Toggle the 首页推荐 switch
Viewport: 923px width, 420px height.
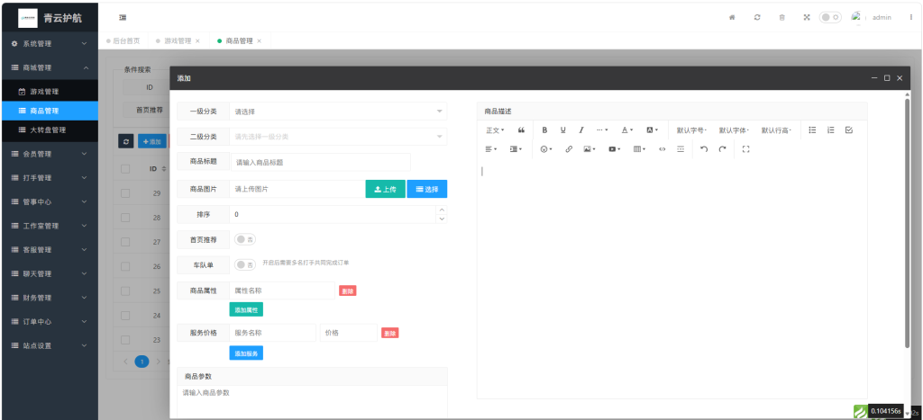(245, 239)
